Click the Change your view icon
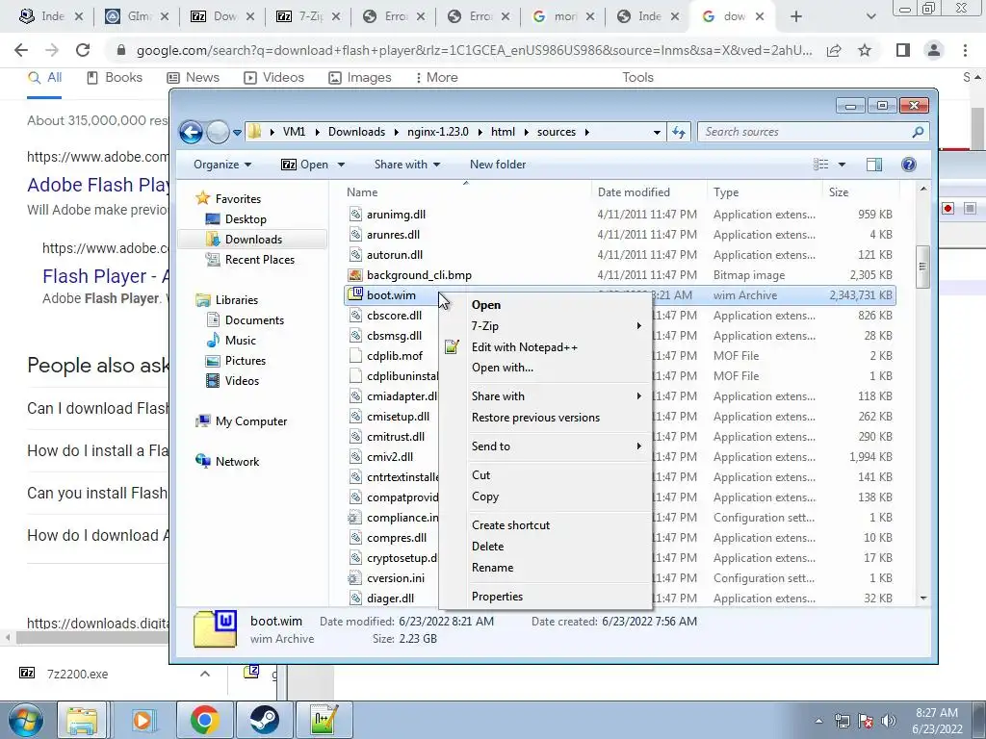This screenshot has width=986, height=739. pos(820,165)
